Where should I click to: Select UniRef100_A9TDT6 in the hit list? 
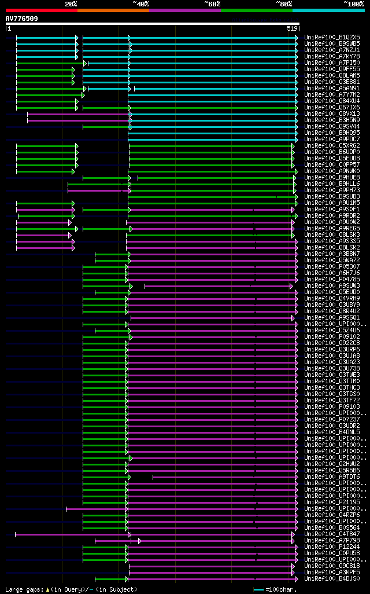[332, 477]
